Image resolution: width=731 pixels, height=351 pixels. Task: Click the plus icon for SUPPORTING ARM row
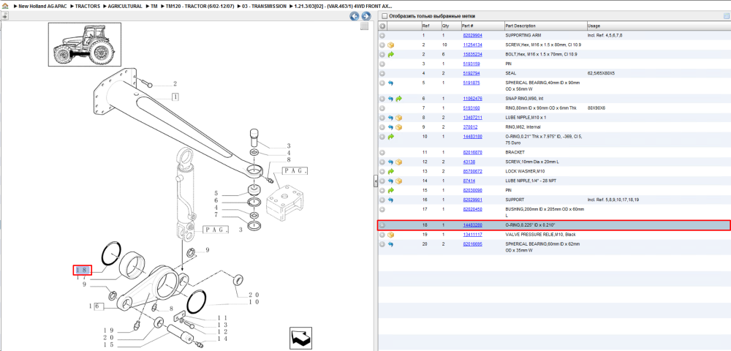pyautogui.click(x=382, y=35)
